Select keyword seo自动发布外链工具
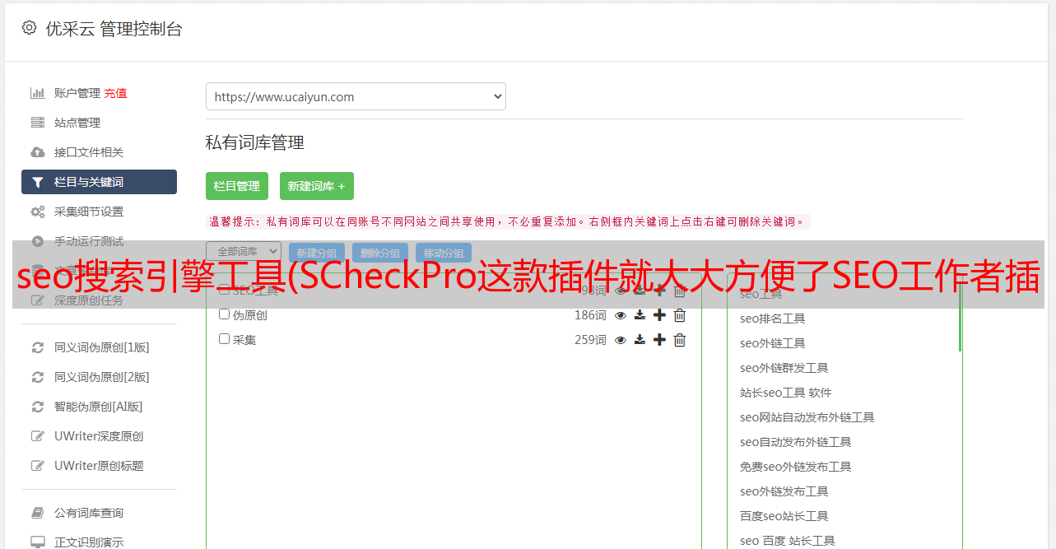Screen dimensions: 1056x549 795,442
